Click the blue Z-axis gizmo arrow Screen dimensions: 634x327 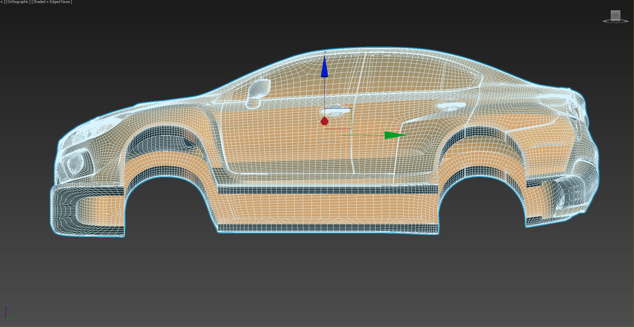click(x=324, y=66)
